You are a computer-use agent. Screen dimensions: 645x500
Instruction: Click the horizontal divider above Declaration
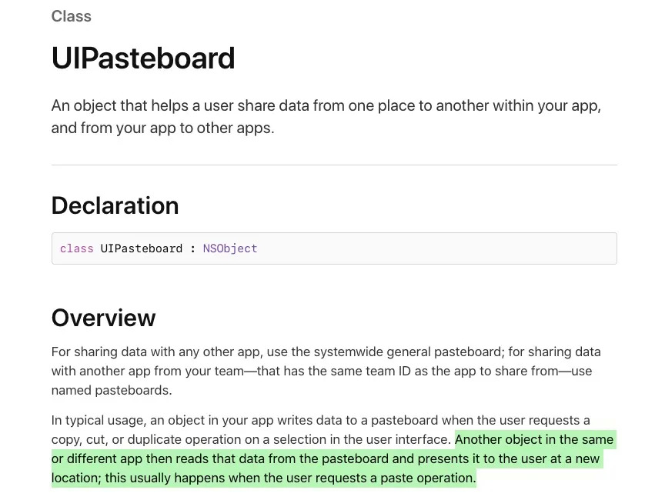click(334, 165)
